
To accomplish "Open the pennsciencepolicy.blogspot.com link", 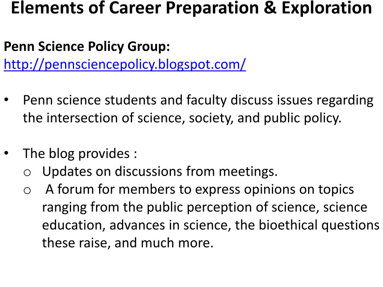I will [x=125, y=64].
